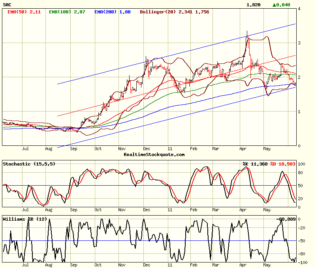
Task: Click the Williams %R axis label -100
Action: pos(303,262)
